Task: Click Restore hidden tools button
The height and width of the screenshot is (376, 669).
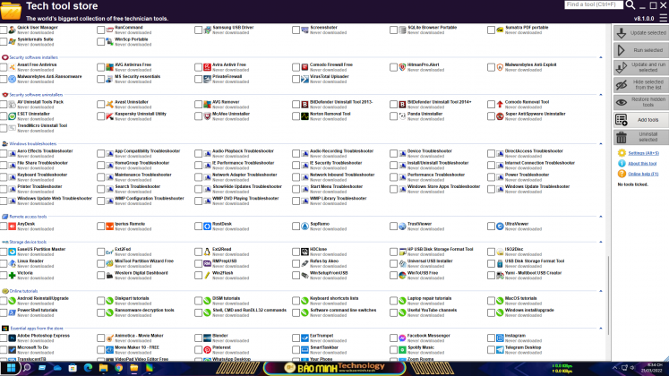Action: (x=641, y=102)
